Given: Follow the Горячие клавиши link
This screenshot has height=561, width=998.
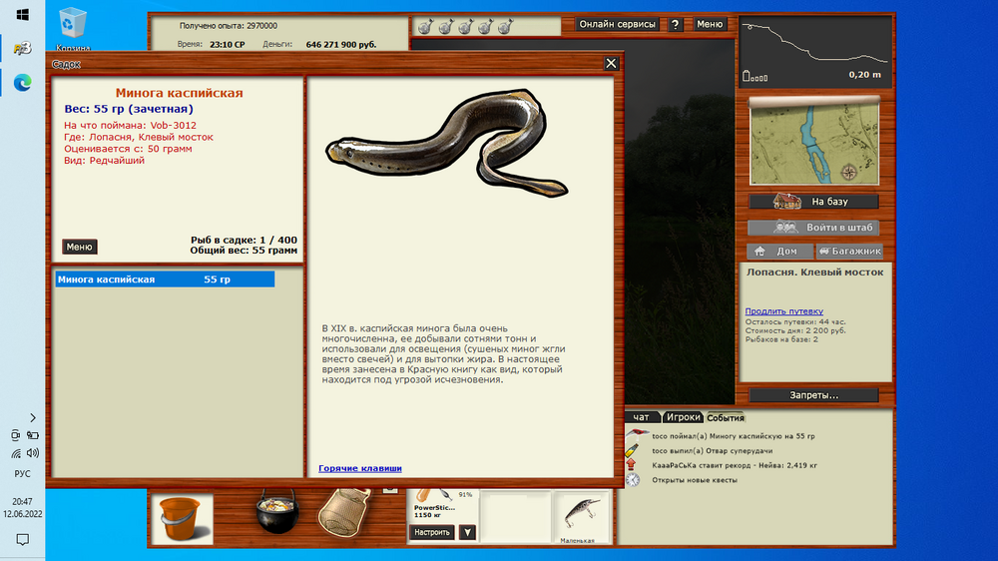Looking at the screenshot, I should [360, 468].
